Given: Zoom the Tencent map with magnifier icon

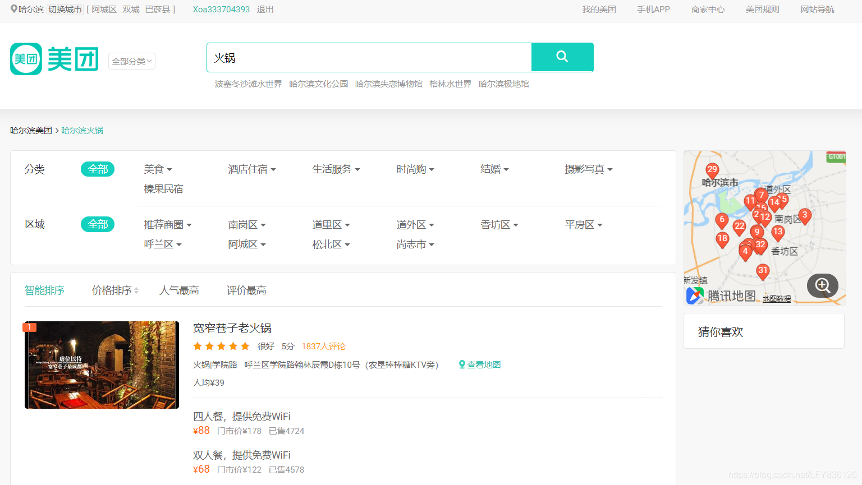Looking at the screenshot, I should (x=823, y=285).
